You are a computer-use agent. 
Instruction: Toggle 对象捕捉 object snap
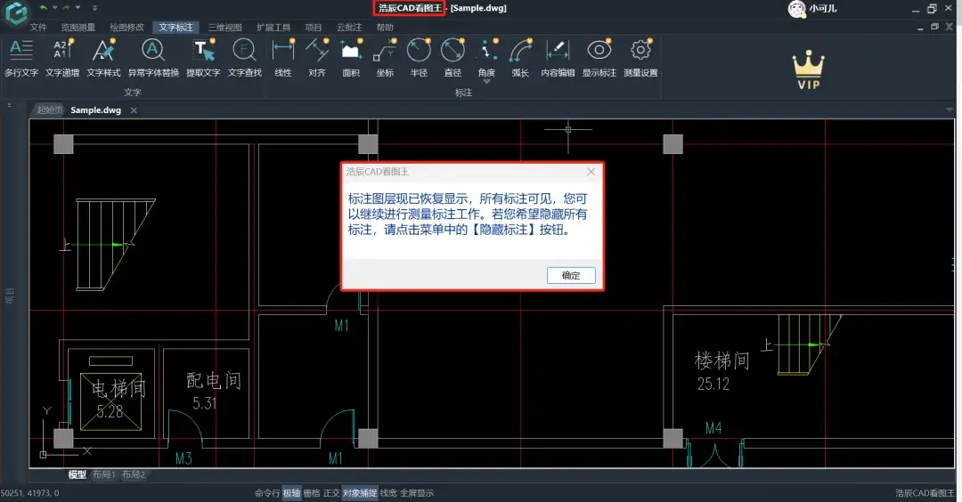coord(360,493)
